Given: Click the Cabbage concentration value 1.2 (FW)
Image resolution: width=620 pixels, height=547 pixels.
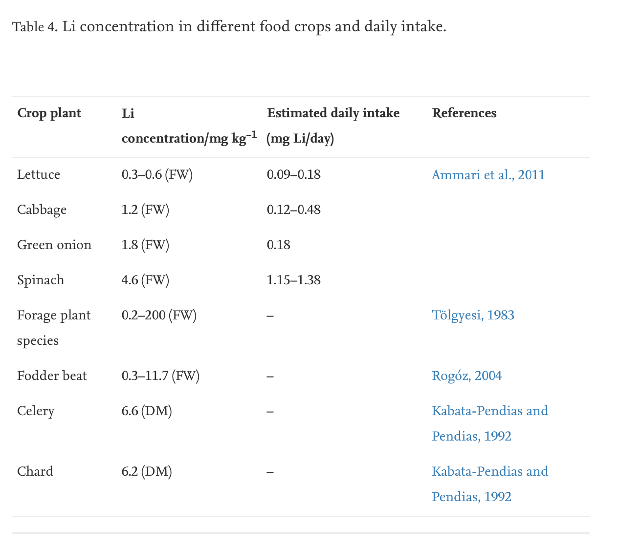Looking at the screenshot, I should [x=145, y=210].
